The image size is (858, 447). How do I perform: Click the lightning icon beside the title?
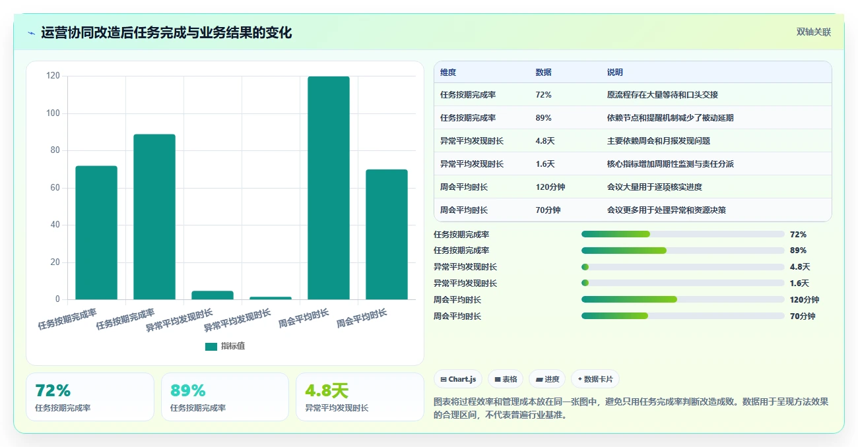32,32
